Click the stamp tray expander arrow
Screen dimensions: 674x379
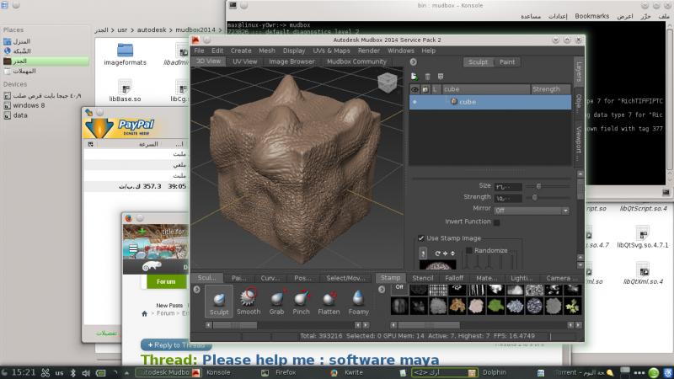382,290
